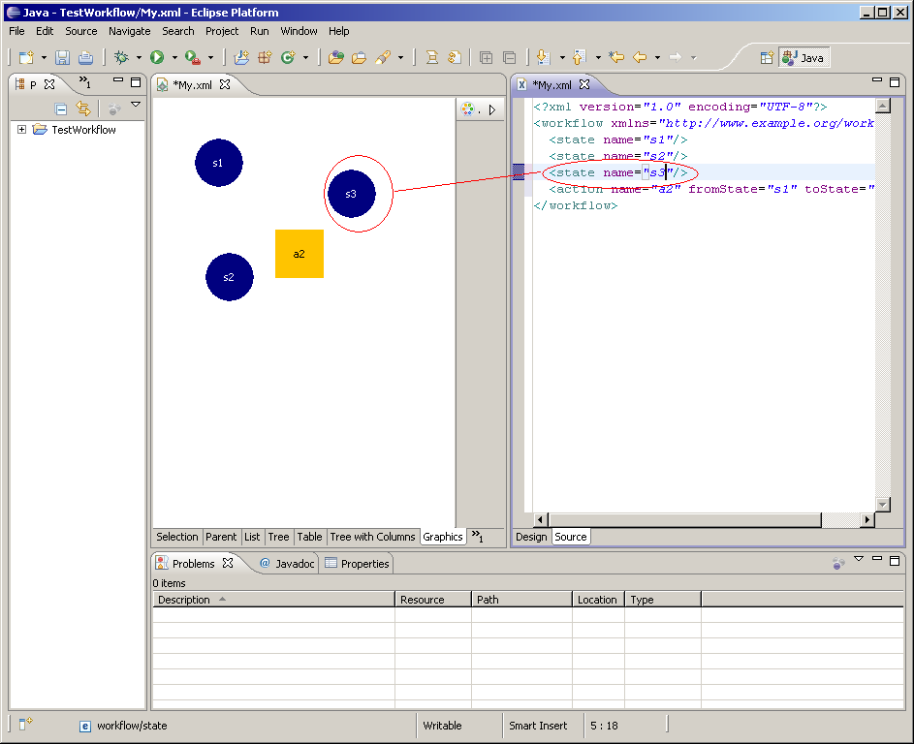Click the Back navigation arrow in the toolbar
914x744 pixels.
(x=640, y=58)
